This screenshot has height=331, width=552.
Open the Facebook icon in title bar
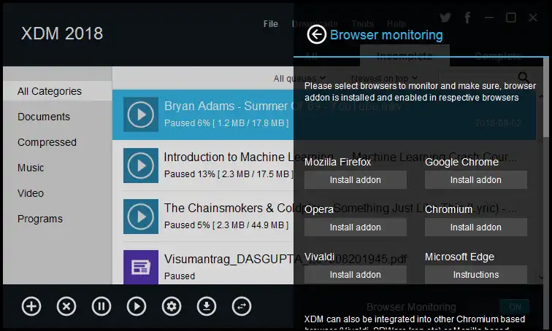click(467, 17)
